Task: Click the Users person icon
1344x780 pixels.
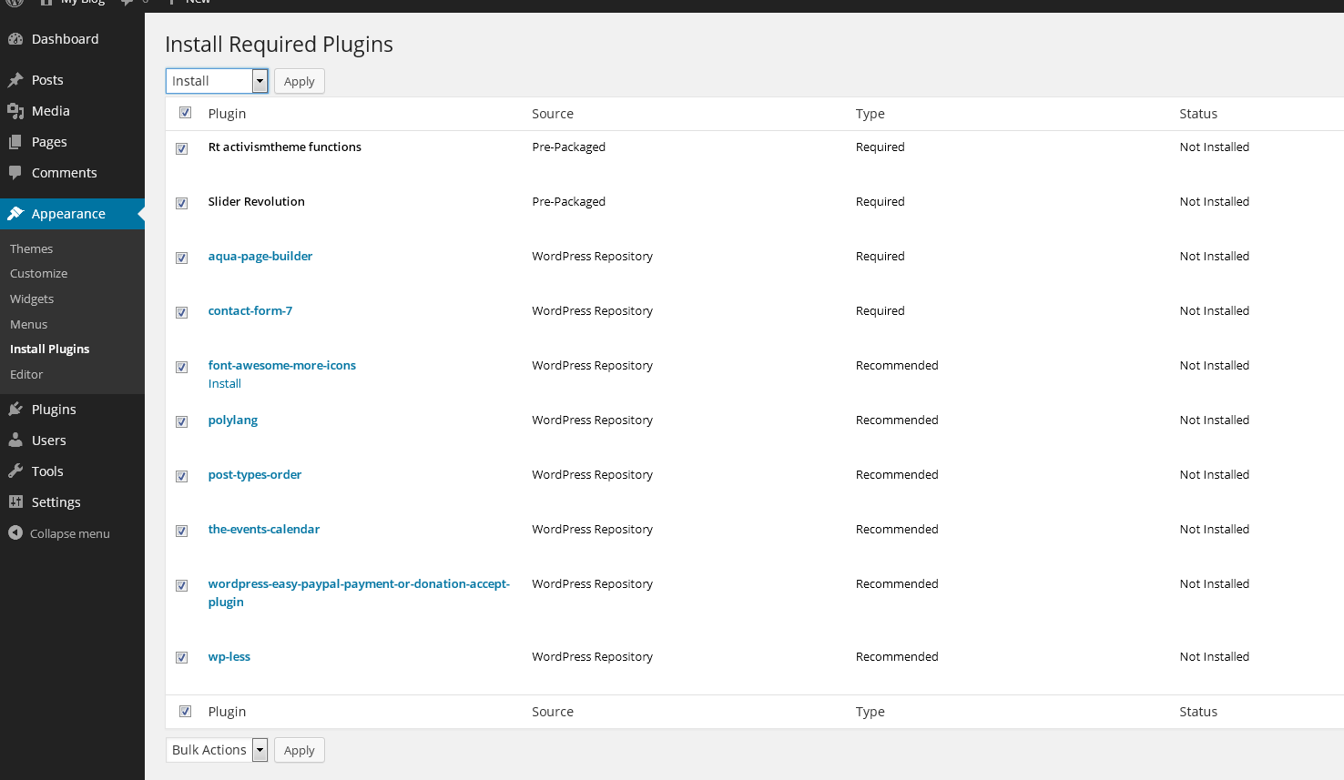Action: click(15, 441)
